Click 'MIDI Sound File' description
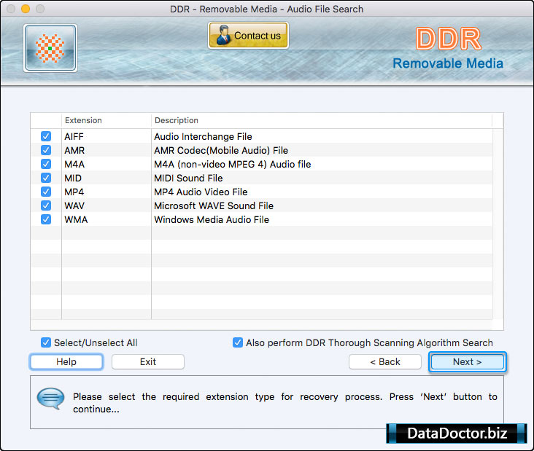The image size is (534, 451). pyautogui.click(x=188, y=179)
